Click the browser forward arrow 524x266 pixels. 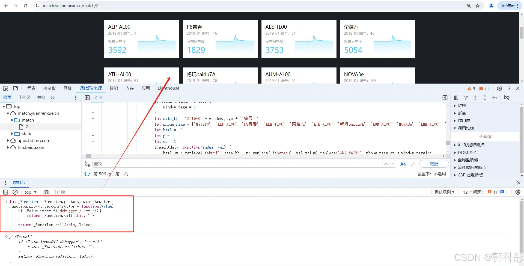pos(16,5)
